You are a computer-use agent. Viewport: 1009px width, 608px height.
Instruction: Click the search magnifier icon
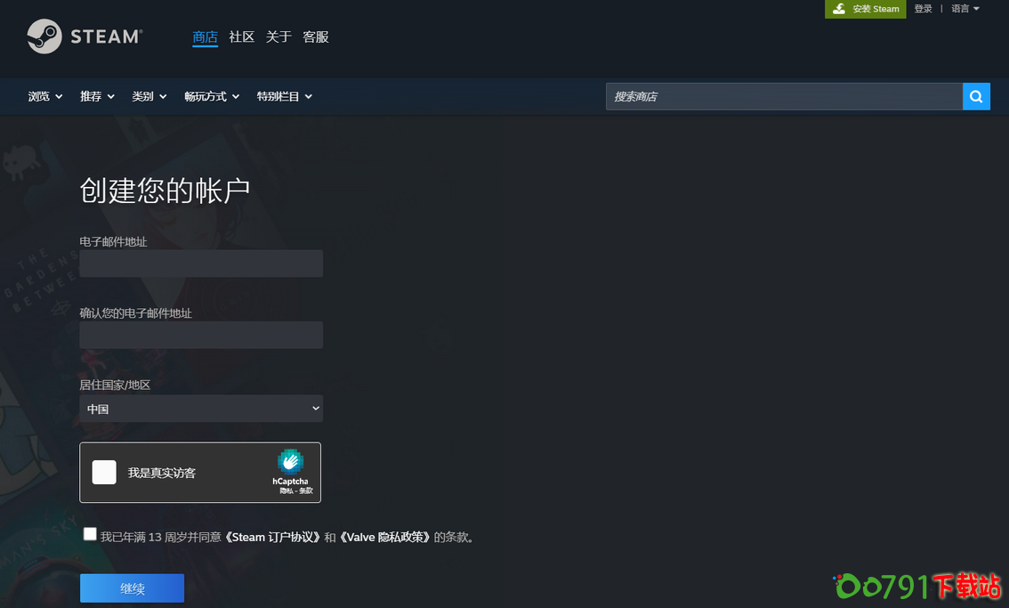pos(976,96)
